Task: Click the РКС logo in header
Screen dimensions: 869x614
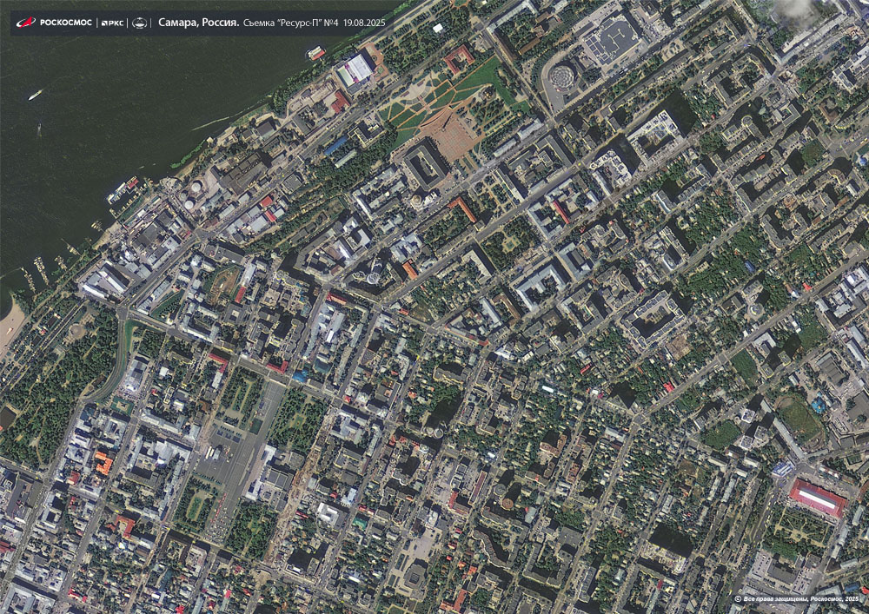Action: [112, 22]
